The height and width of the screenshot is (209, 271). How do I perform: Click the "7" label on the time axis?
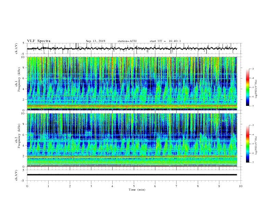[177, 186]
